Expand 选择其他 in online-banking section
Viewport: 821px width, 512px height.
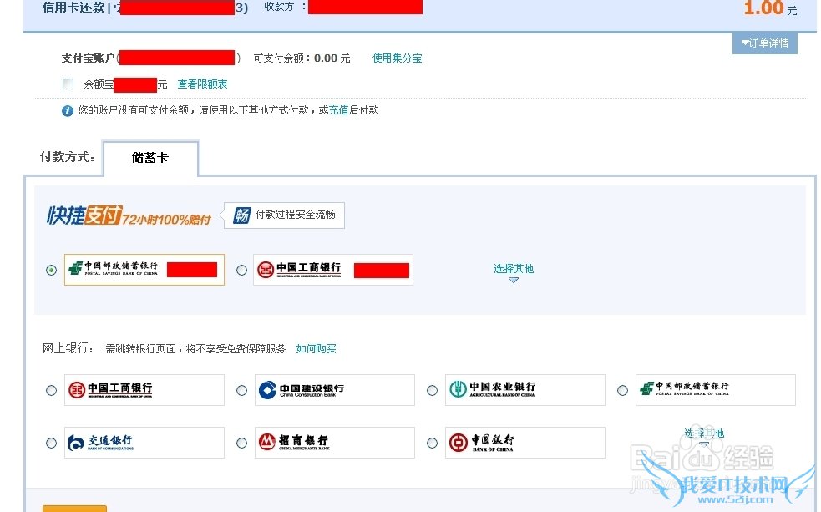point(704,436)
